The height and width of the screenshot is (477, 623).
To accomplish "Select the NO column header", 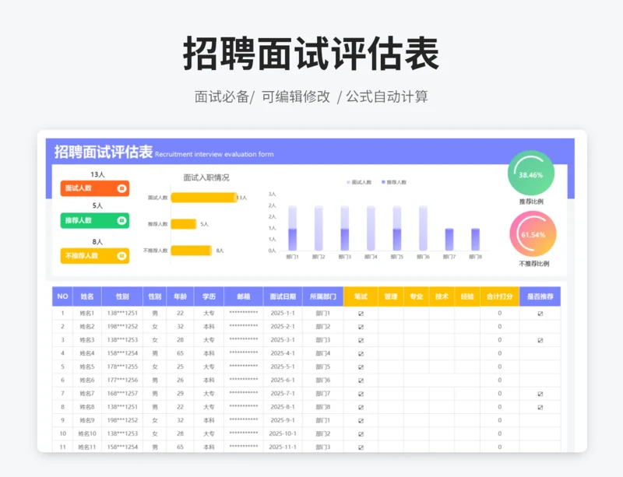I will pos(62,296).
